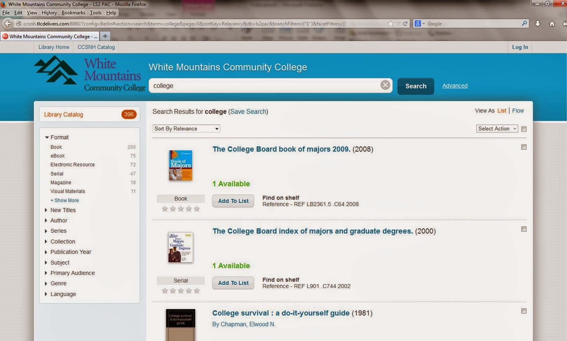Open Firefox Downloads arrow icon
The image size is (567, 341).
[x=538, y=24]
